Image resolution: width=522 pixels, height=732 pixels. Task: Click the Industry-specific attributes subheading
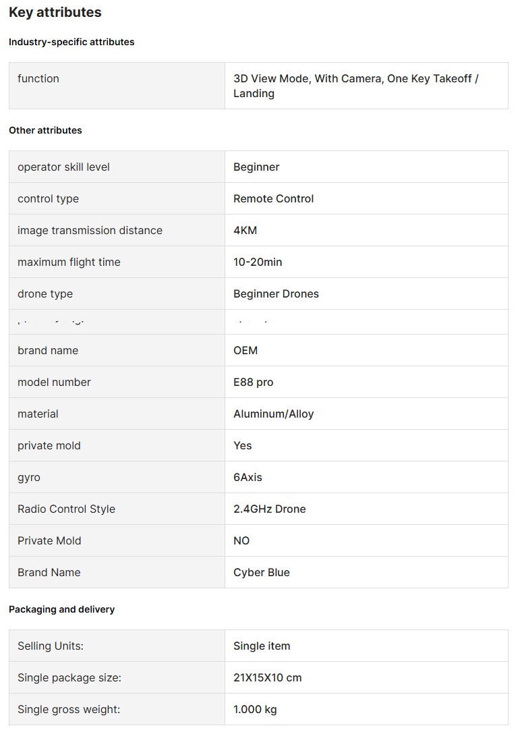71,42
